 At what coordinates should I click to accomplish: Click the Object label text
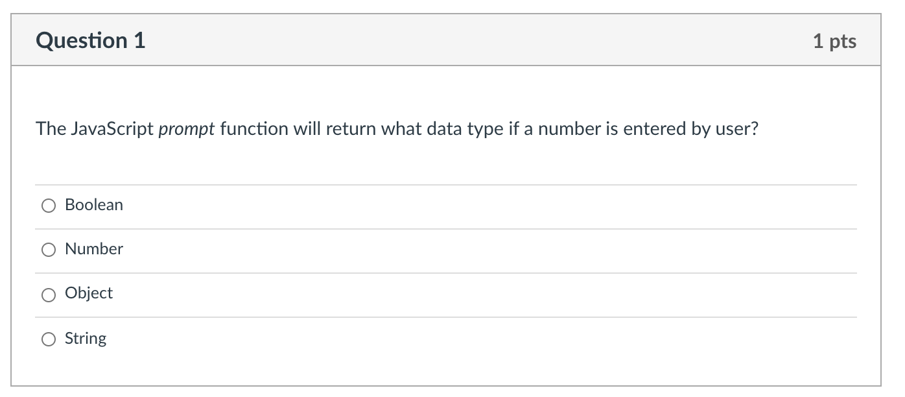tap(89, 293)
